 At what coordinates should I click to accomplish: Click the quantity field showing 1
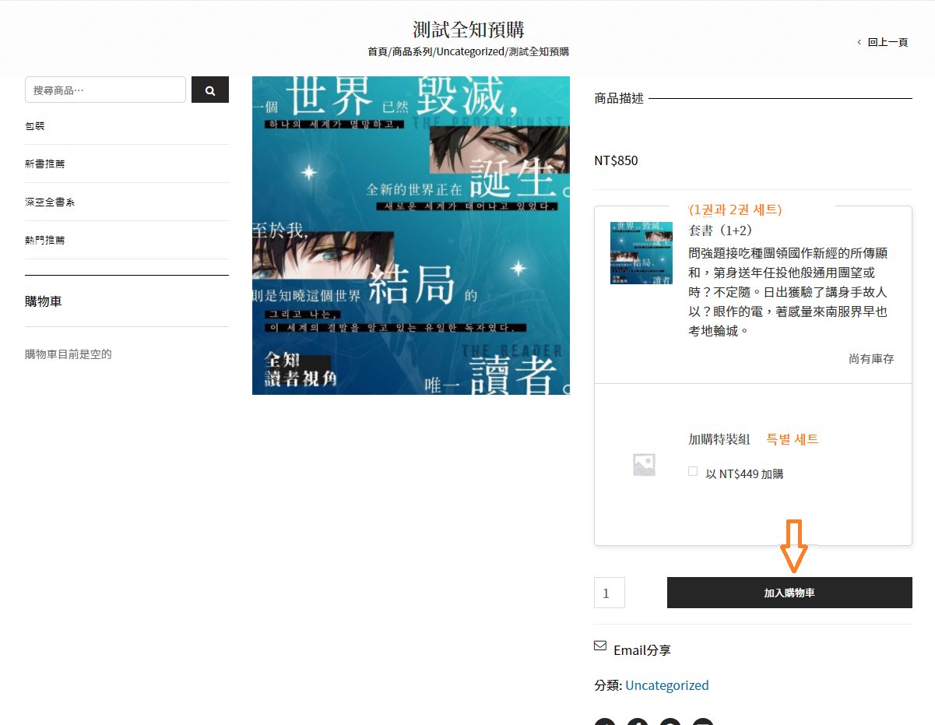[610, 593]
